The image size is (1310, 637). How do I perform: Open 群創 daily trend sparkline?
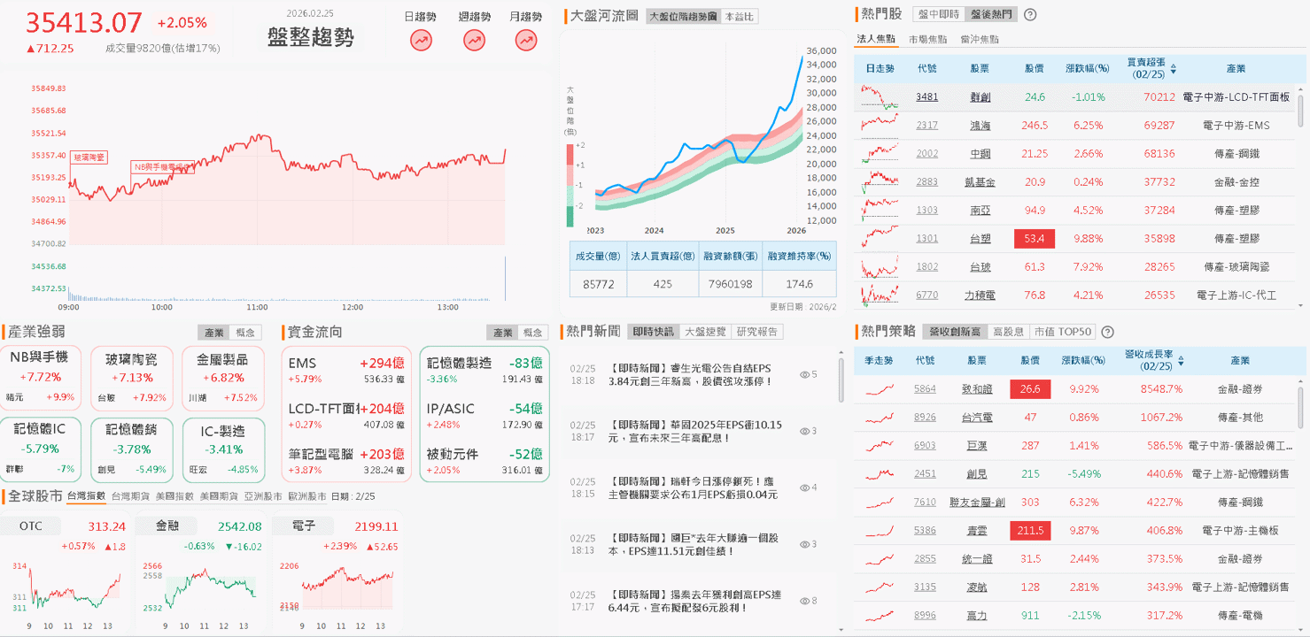880,97
